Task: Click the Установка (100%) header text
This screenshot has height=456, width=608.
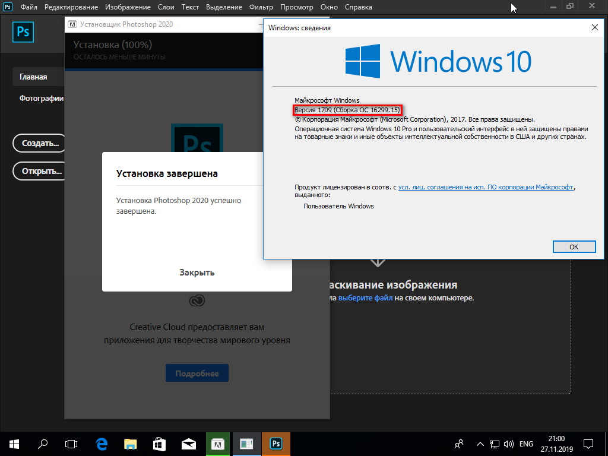Action: point(112,45)
